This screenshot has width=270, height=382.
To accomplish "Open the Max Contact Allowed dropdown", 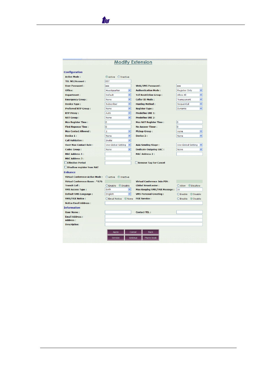I will pos(118,131).
